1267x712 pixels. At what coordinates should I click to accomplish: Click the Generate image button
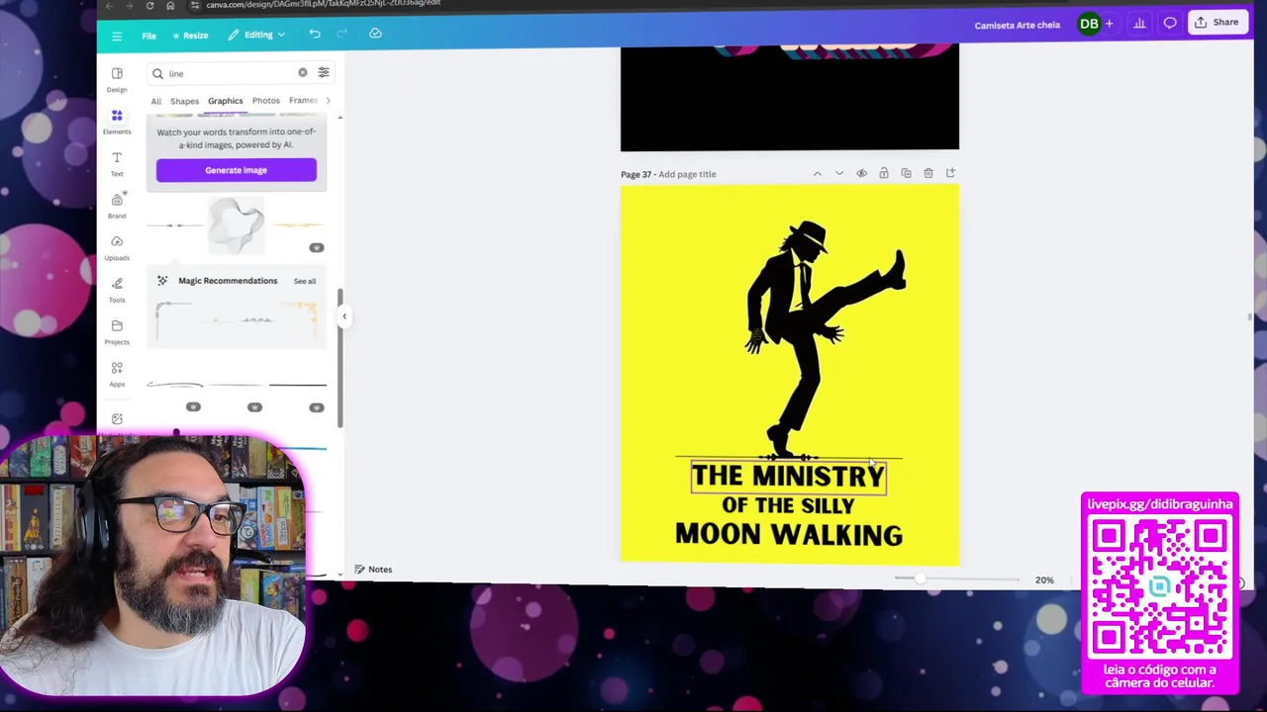236,170
